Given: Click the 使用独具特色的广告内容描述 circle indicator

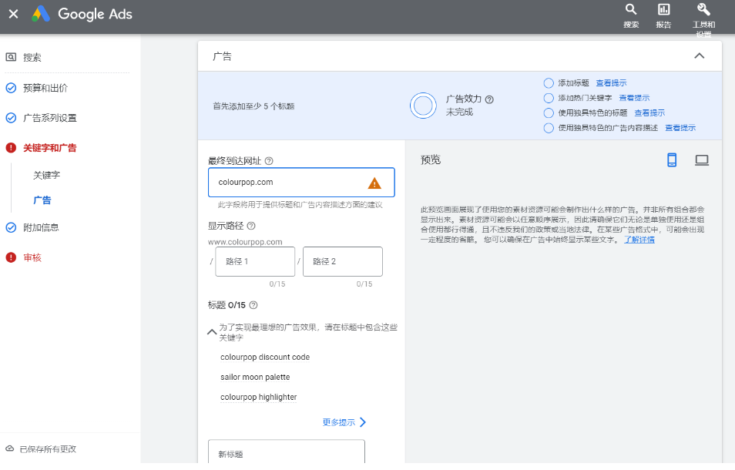Looking at the screenshot, I should [x=549, y=128].
